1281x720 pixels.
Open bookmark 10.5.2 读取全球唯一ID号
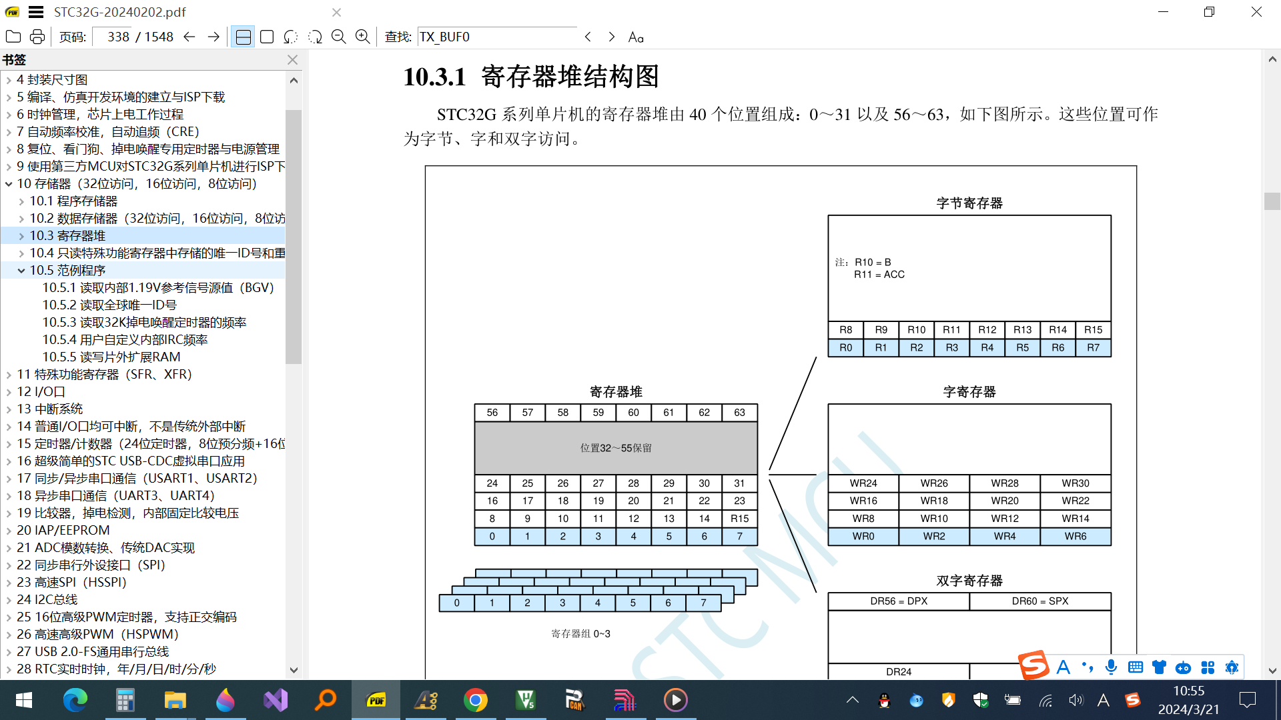(x=109, y=305)
